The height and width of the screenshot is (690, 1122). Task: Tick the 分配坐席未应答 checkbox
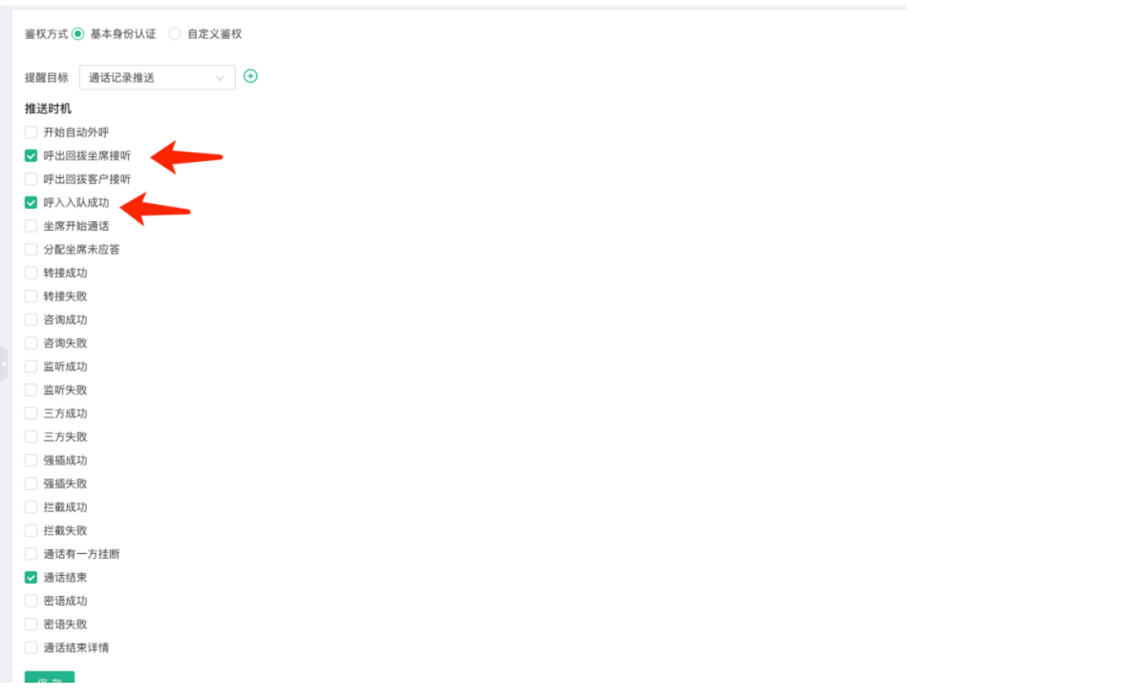click(31, 249)
